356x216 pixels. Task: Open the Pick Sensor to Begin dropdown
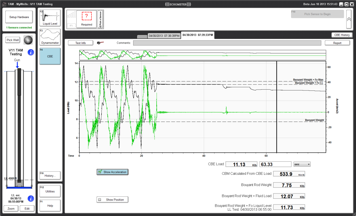317,14
